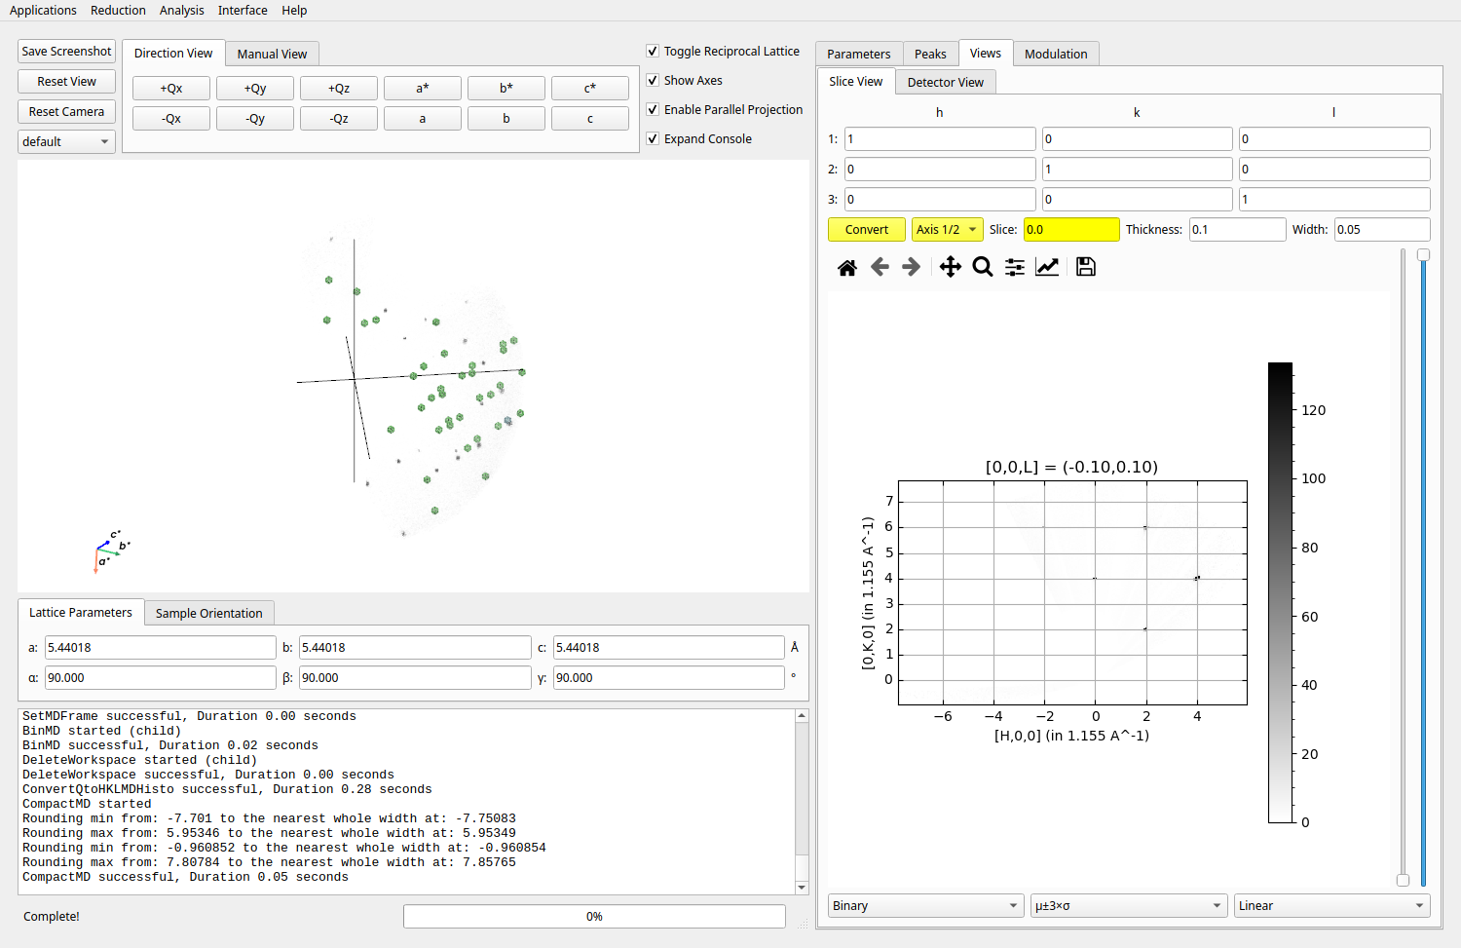This screenshot has width=1461, height=948.
Task: Click the console scrollbar down arrow
Action: pos(802,888)
